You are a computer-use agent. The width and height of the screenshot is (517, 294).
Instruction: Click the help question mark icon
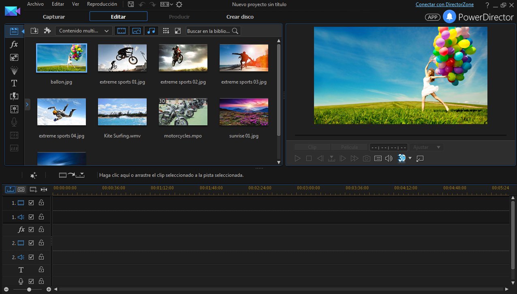pyautogui.click(x=487, y=5)
